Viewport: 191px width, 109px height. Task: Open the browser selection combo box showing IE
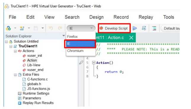(81, 28)
